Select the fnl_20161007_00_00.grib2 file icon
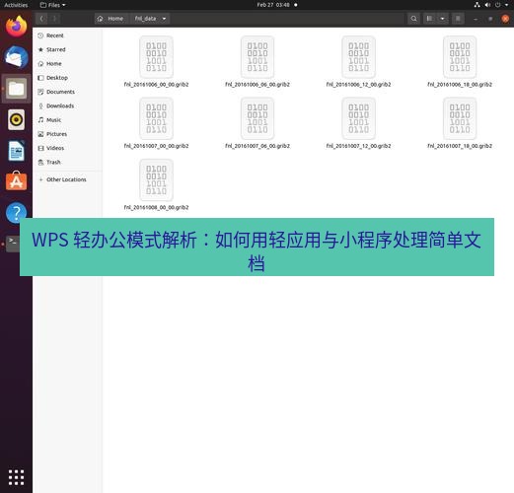This screenshot has height=493, width=514. (156, 118)
